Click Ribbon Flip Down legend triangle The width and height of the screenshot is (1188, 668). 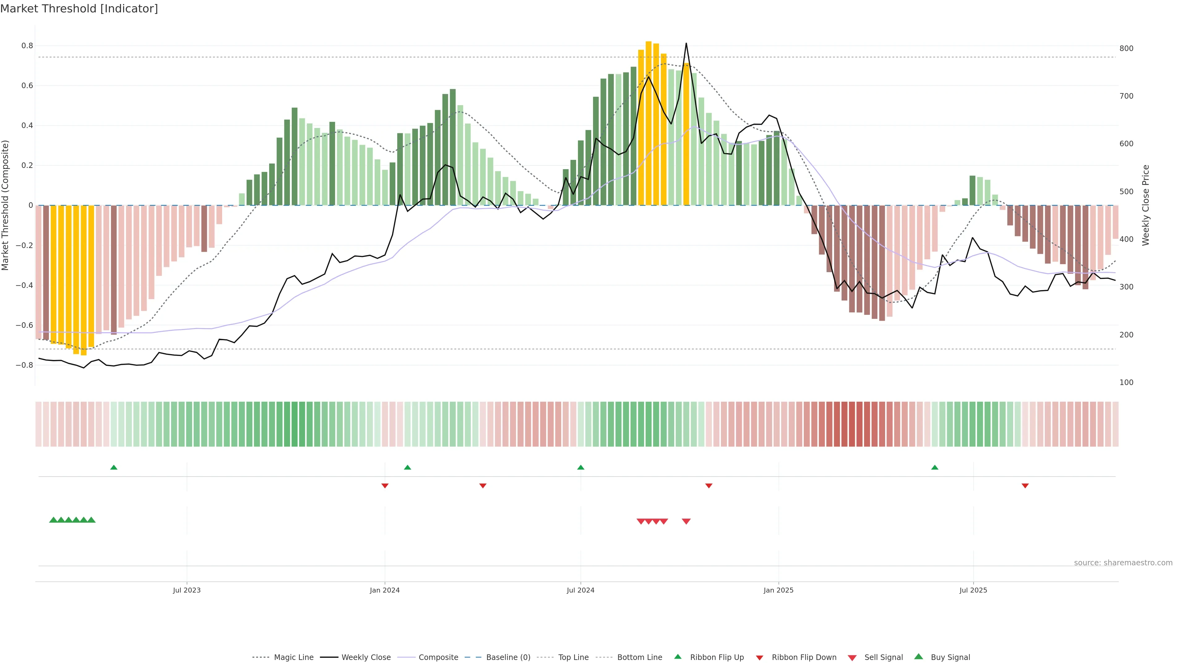[x=760, y=658]
